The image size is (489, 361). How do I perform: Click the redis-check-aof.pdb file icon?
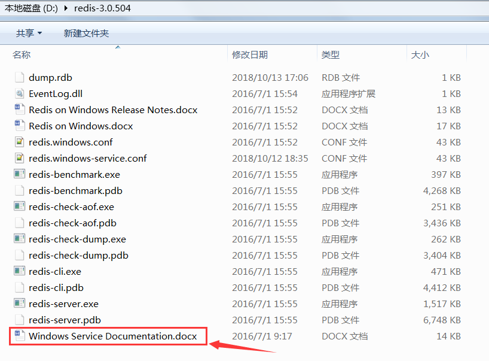tap(19, 223)
